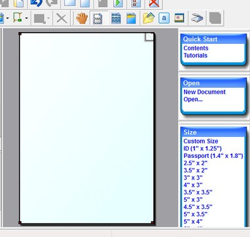Viewport: 250px width, 237px height.
Task: Click the Open panel header
Action: pyautogui.click(x=213, y=83)
